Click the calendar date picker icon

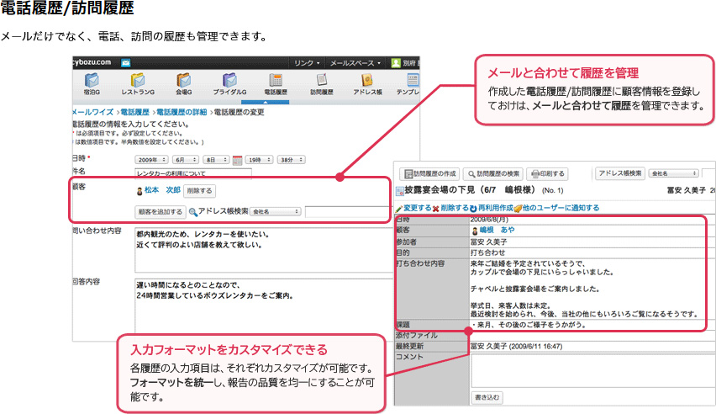pyautogui.click(x=237, y=159)
